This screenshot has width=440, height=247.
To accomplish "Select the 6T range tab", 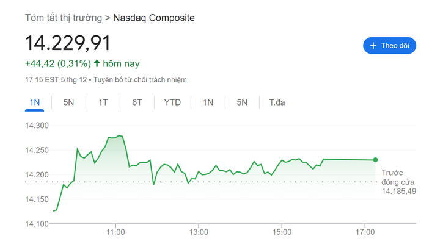I will [137, 102].
